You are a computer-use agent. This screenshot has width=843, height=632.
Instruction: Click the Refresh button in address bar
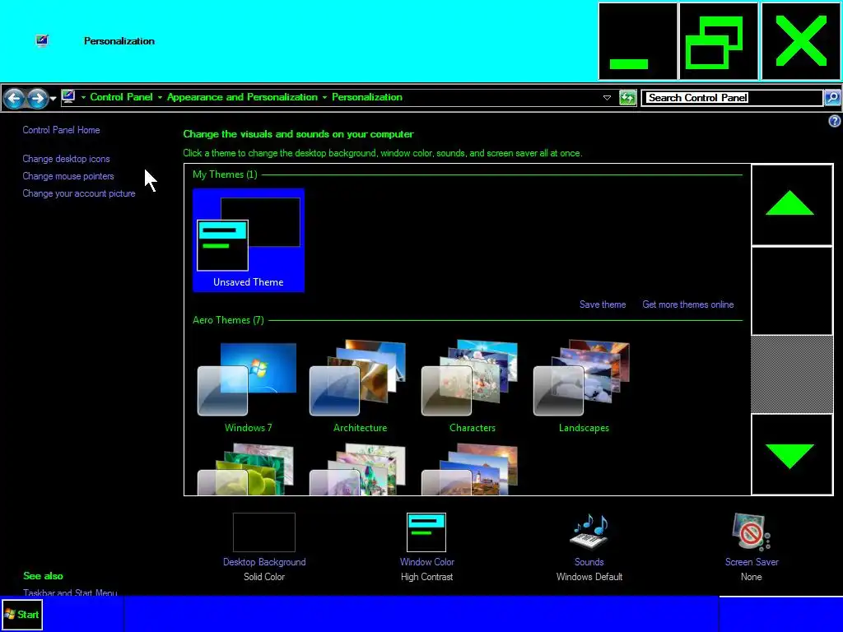[x=627, y=98]
